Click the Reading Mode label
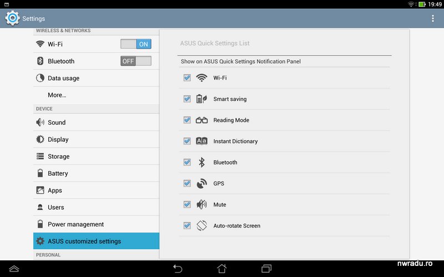The height and width of the screenshot is (277, 444). [x=231, y=120]
